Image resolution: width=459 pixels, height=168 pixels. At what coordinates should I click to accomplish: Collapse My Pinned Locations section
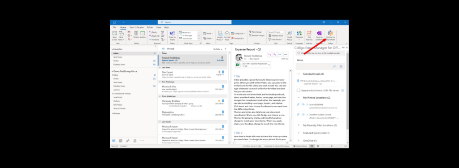298,98
